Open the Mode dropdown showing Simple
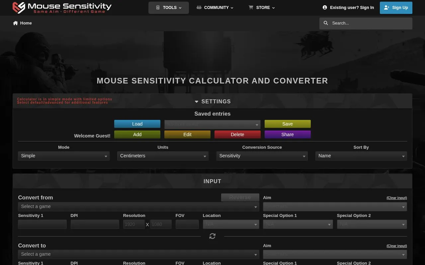425x265 pixels. coord(64,156)
